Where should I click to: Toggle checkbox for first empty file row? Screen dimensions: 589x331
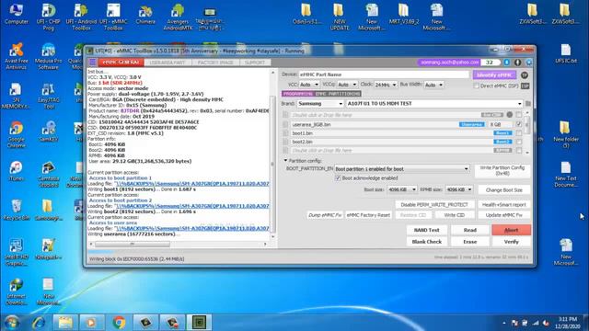519,114
